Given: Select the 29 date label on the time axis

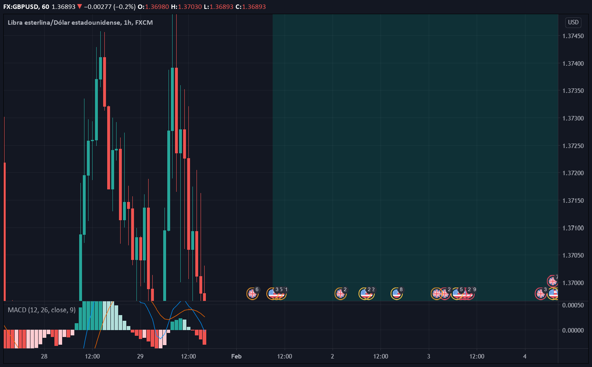Looking at the screenshot, I should coord(140,356).
